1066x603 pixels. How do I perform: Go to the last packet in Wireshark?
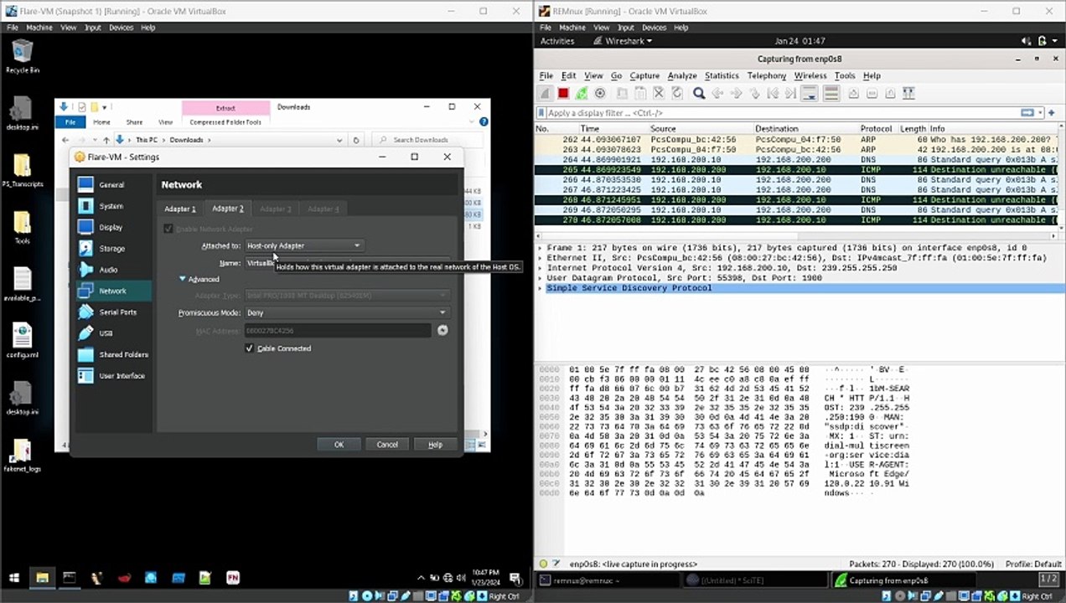click(791, 94)
